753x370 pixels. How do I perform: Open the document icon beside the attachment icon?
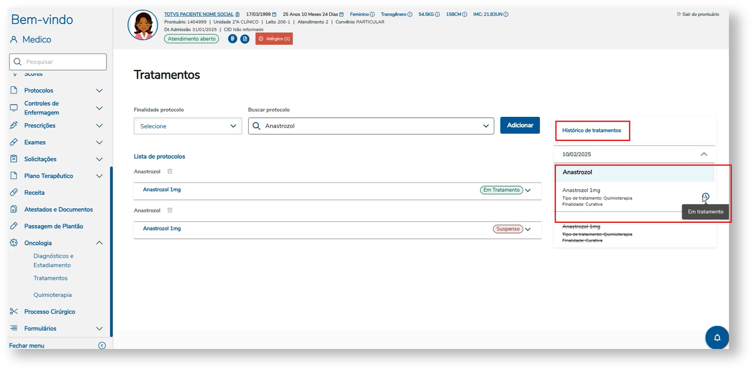coord(245,39)
